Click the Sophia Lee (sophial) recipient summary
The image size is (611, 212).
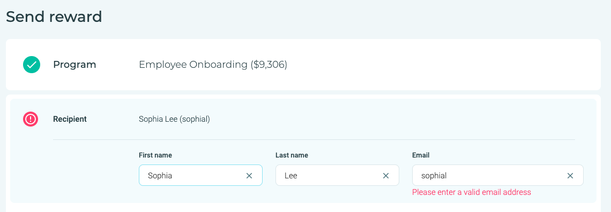click(174, 119)
